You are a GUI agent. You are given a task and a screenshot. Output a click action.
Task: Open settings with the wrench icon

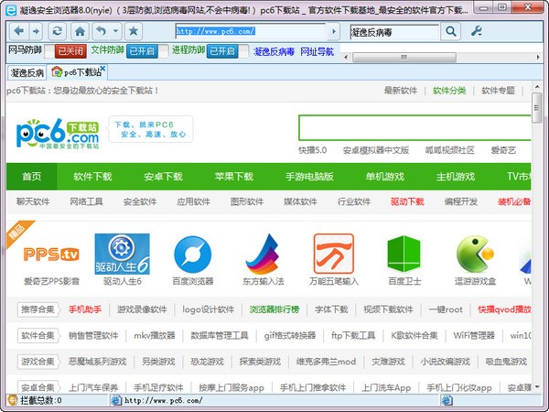[x=477, y=31]
